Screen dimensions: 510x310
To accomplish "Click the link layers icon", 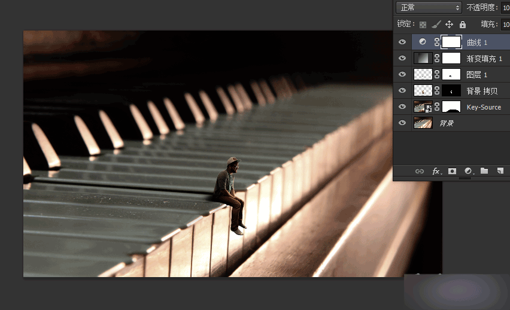I will click(420, 171).
